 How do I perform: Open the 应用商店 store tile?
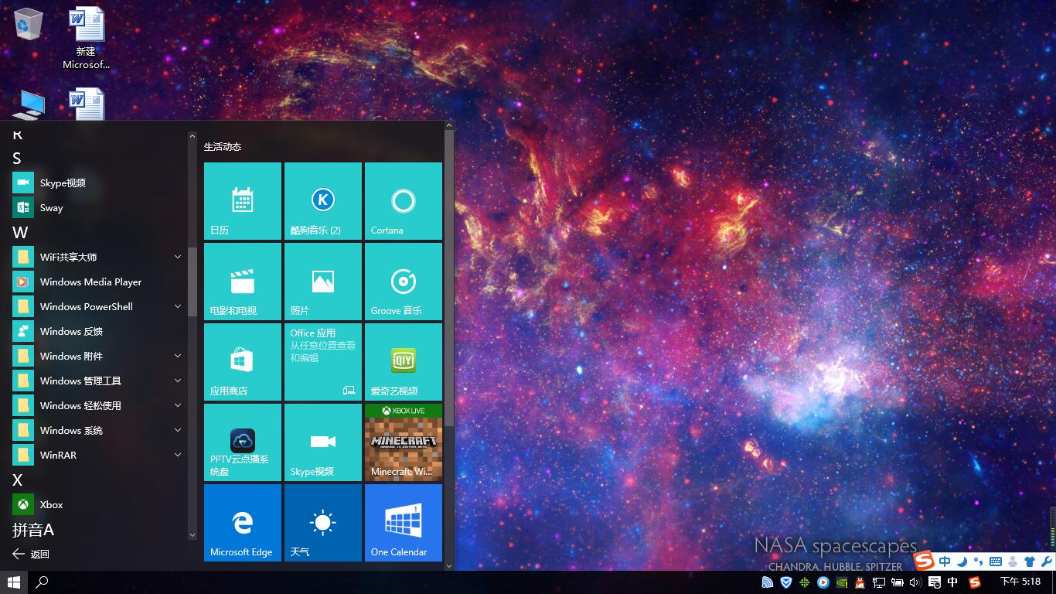pyautogui.click(x=243, y=362)
